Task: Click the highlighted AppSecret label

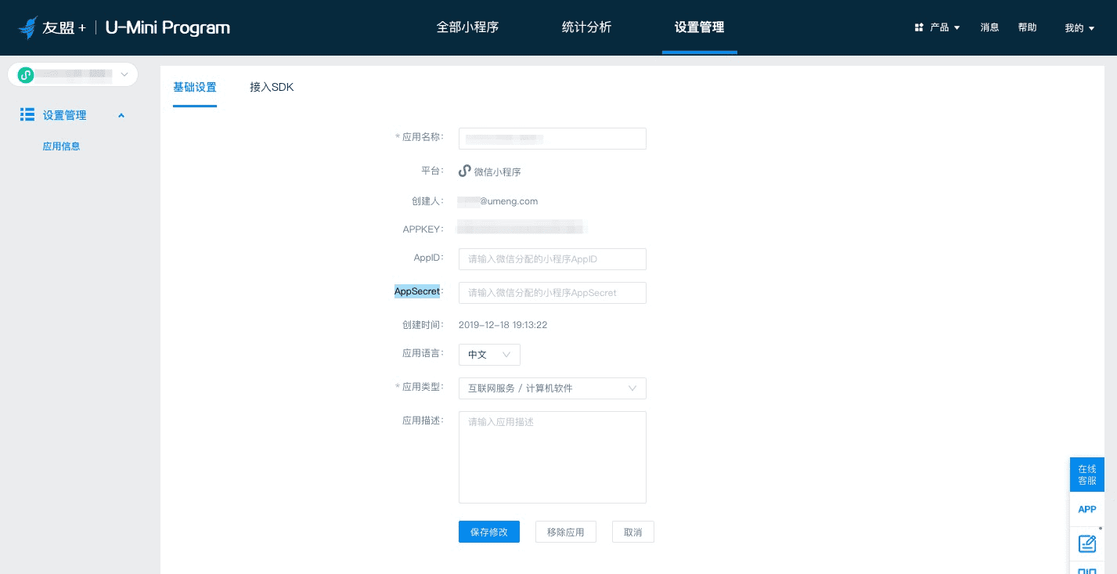Action: click(417, 291)
